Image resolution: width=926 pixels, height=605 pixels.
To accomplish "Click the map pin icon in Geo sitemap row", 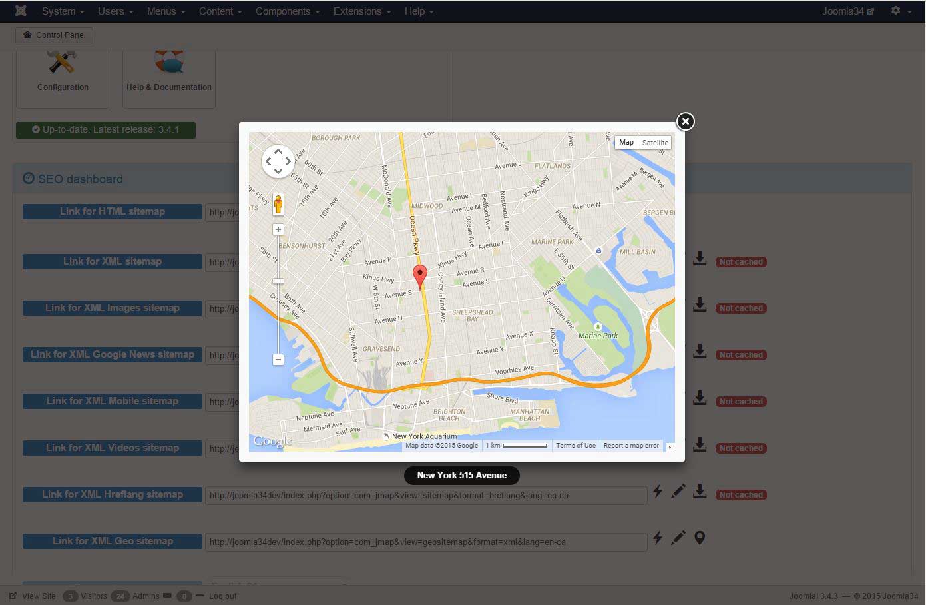I will pyautogui.click(x=700, y=538).
